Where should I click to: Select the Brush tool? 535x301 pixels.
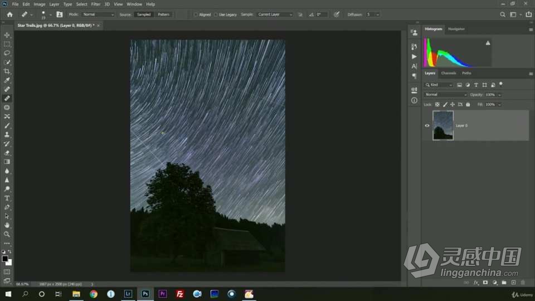(x=7, y=125)
